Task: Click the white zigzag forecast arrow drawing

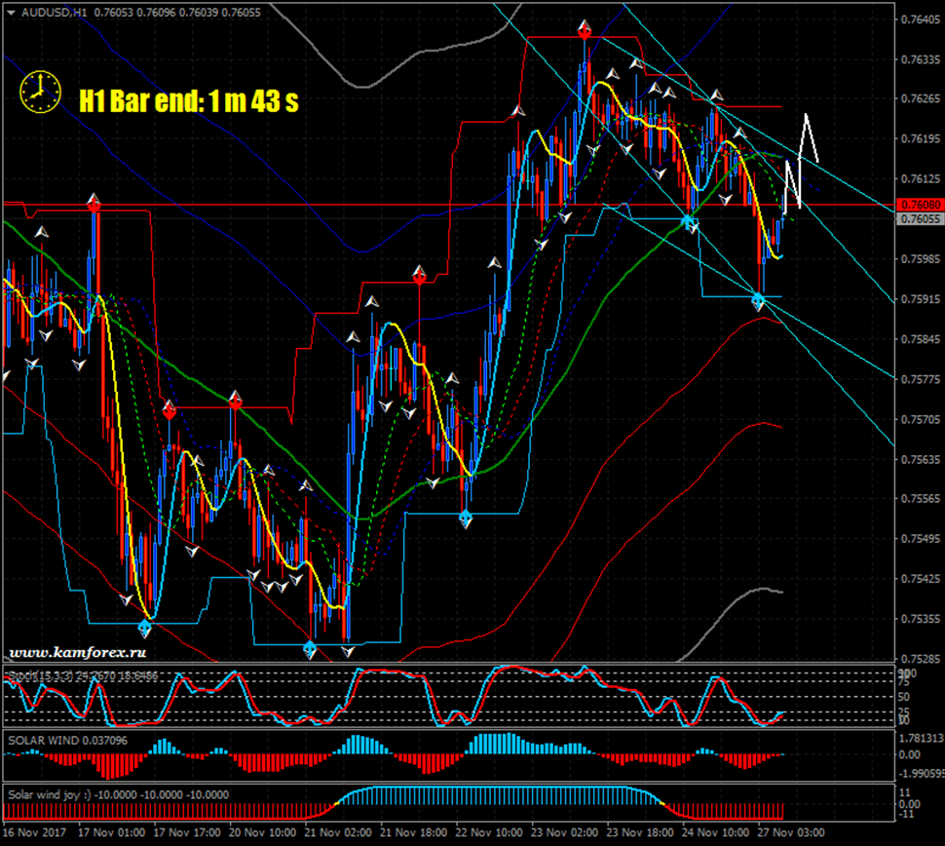Action: click(x=802, y=162)
